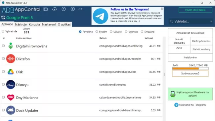Toggle the Vybrat vše checkbox
The height and width of the screenshot is (121, 215).
pos(3,31)
